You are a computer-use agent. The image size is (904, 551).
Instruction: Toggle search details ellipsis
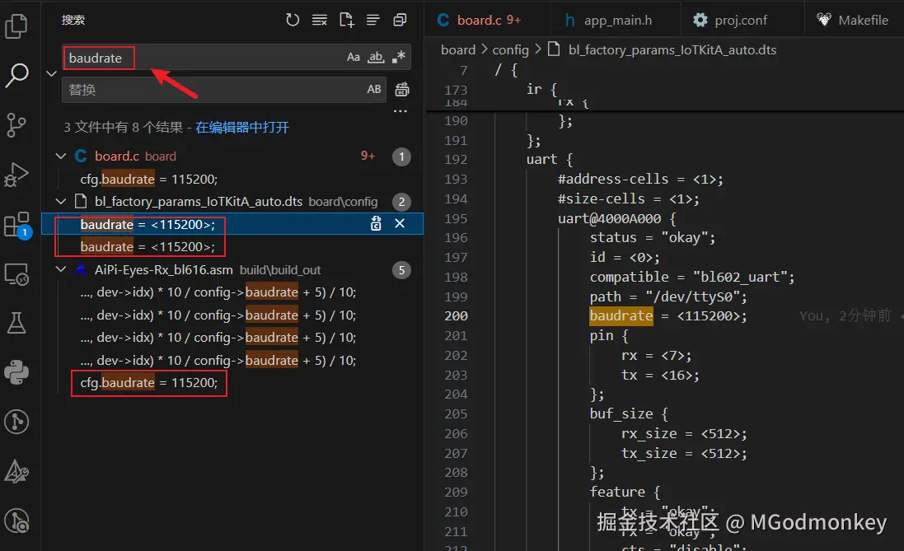[400, 111]
